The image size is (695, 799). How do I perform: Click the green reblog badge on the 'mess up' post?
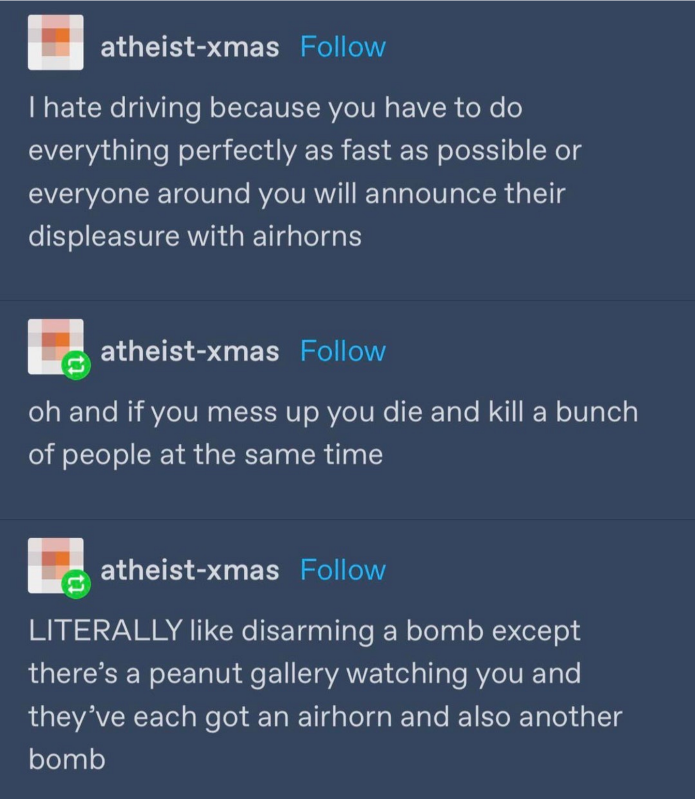tap(76, 366)
